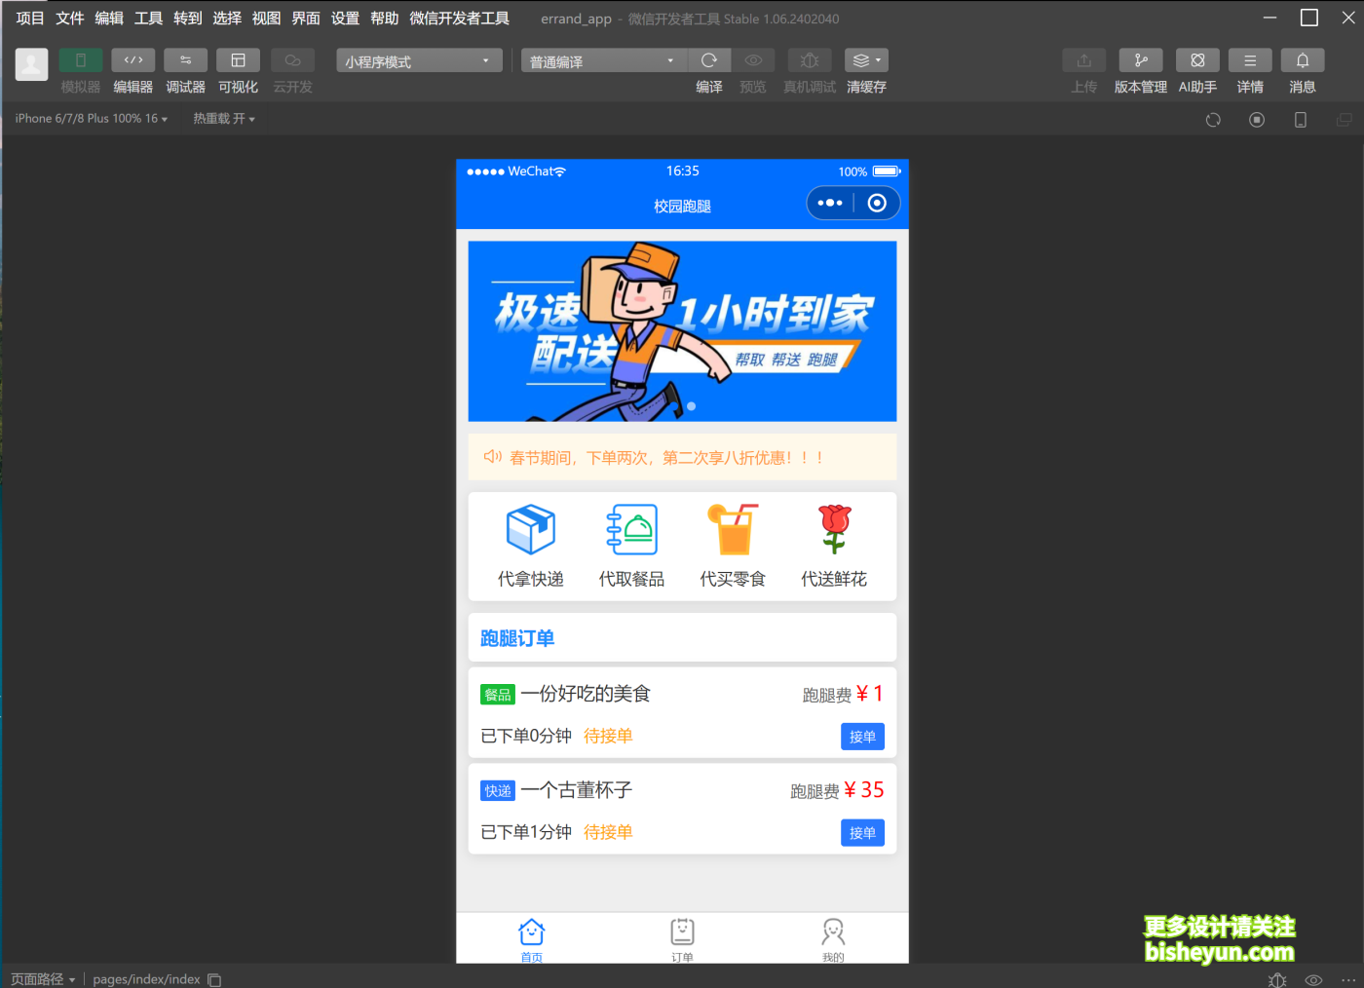This screenshot has width=1364, height=988.
Task: Click 接单 for the 一个古董杯子 order
Action: click(x=862, y=833)
